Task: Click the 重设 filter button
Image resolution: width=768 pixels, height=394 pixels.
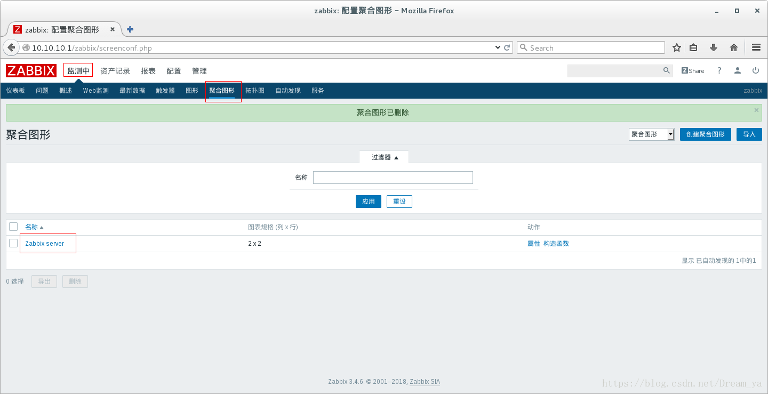Action: (x=399, y=202)
